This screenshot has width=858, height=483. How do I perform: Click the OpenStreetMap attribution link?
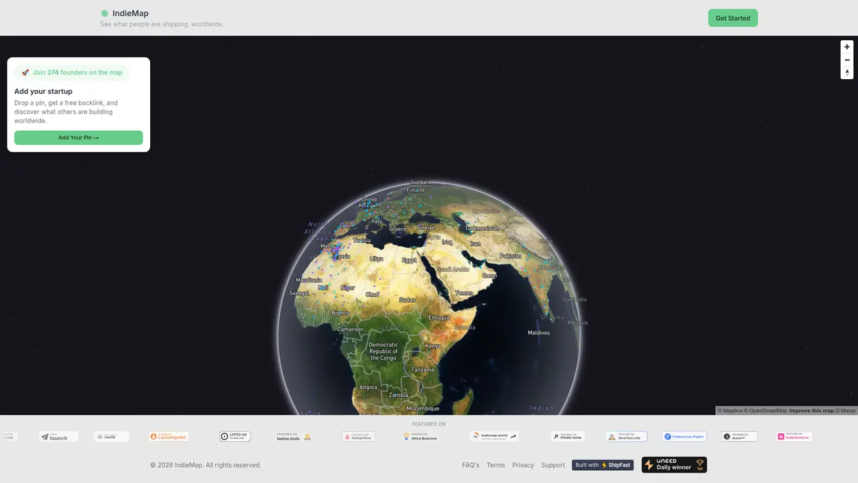[765, 411]
